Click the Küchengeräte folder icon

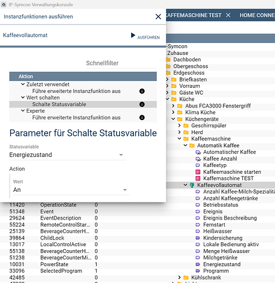tap(180, 119)
